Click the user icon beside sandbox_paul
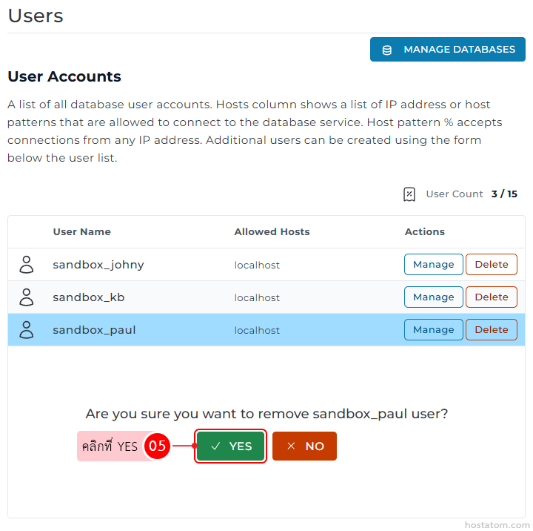Image resolution: width=533 pixels, height=531 pixels. click(x=27, y=330)
